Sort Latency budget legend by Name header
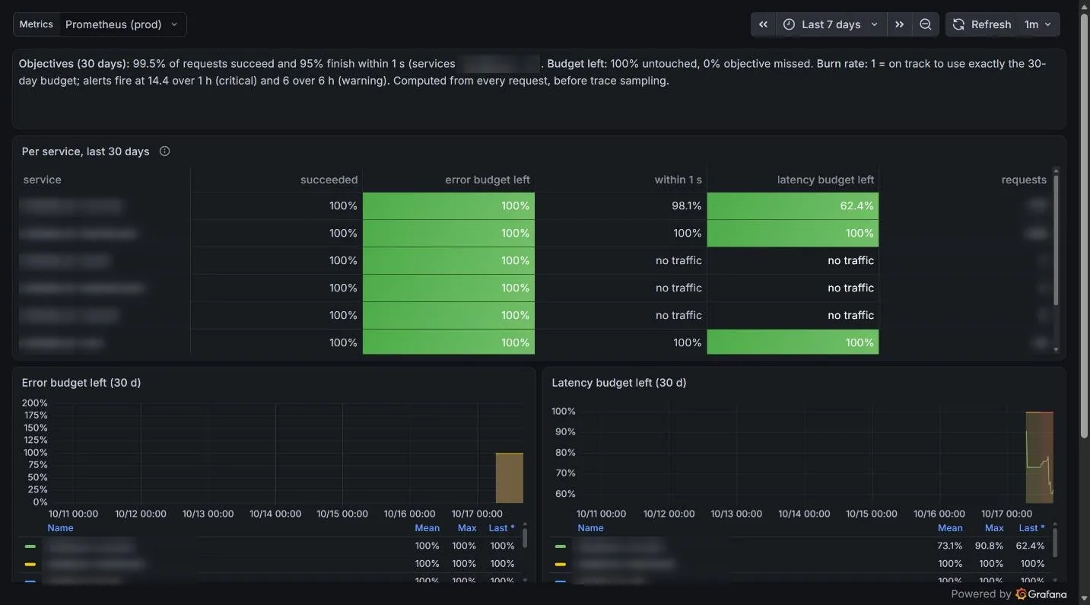Screen dimensions: 1090x605 click(x=590, y=528)
